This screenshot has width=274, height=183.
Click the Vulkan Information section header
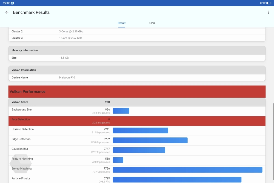click(137, 70)
